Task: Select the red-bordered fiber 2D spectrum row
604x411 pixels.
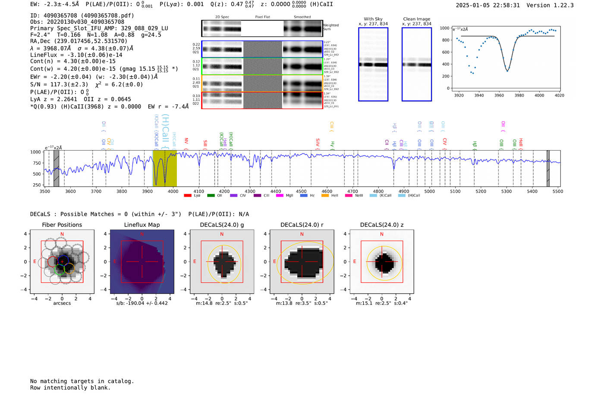Action: click(x=262, y=100)
